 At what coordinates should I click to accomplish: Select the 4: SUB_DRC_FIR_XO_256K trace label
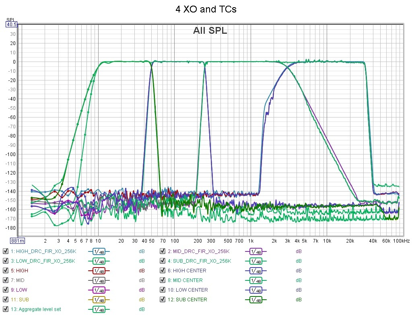point(200,261)
